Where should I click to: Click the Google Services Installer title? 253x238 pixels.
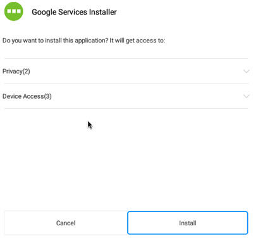pos(74,12)
